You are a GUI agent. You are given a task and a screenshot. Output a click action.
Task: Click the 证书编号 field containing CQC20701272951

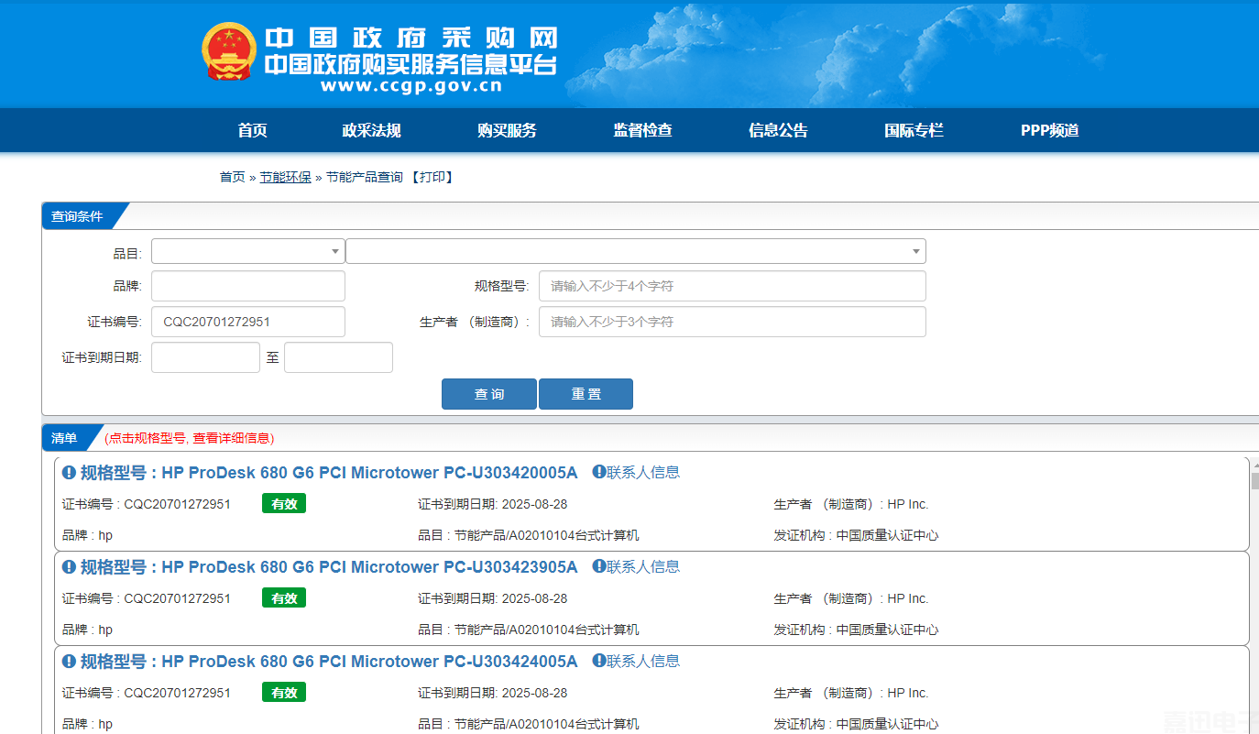[x=248, y=322]
